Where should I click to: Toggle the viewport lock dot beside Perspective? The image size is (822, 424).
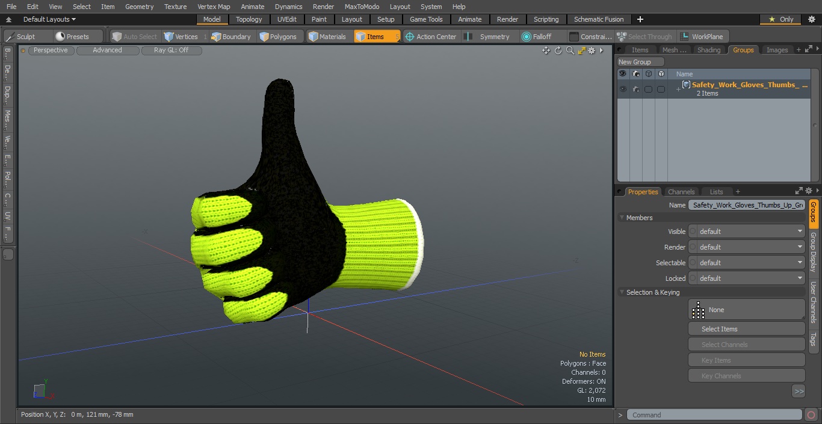[23, 51]
